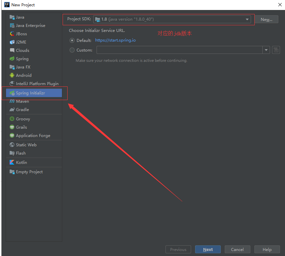Click the Android robot icon
This screenshot has height=256, width=285.
pos(12,75)
